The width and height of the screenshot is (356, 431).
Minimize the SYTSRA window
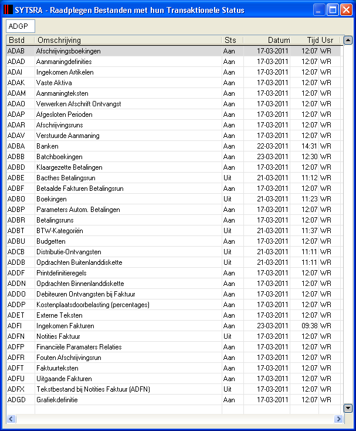click(319, 10)
